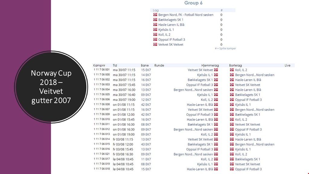Select match number 1 11 7 06 016
The image size is (309, 174).
click(102, 149)
